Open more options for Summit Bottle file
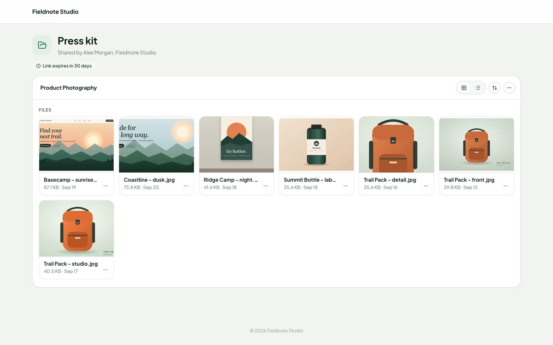 click(x=345, y=186)
